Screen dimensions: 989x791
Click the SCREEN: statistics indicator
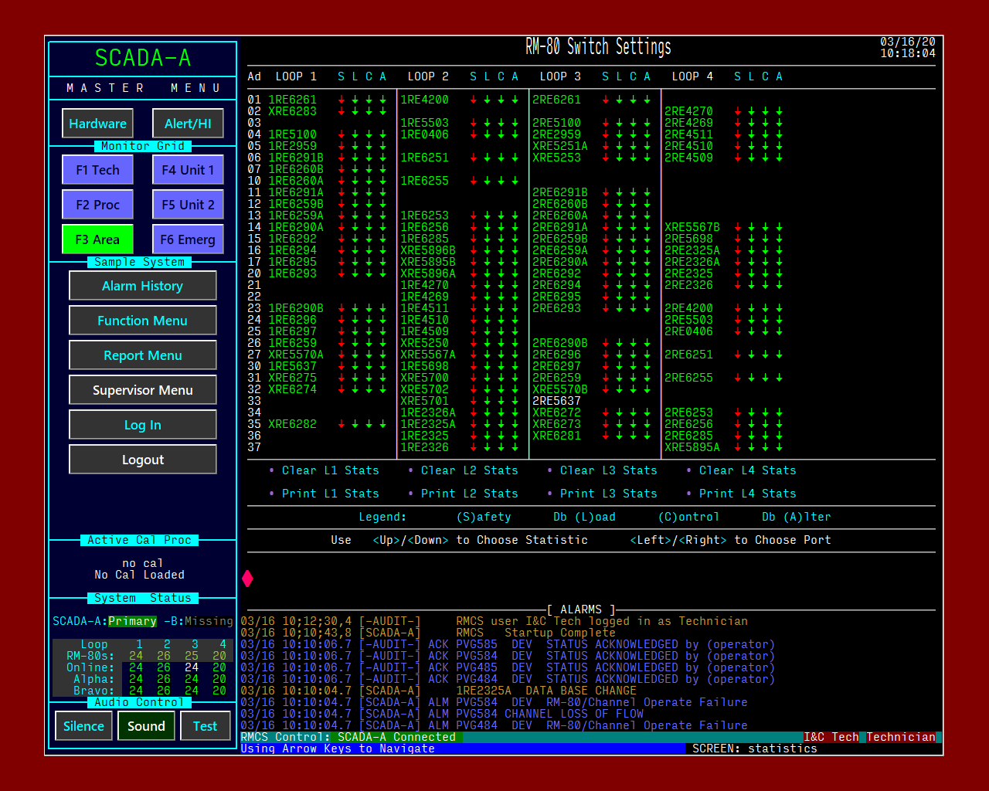pos(755,749)
